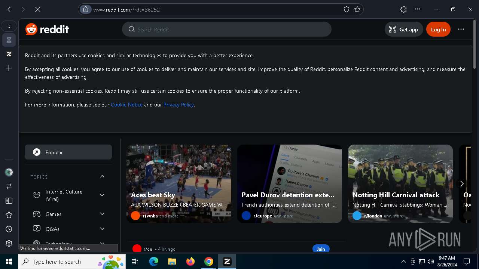This screenshot has height=269, width=479.
Task: Open Task View on the taskbar
Action: (135, 262)
